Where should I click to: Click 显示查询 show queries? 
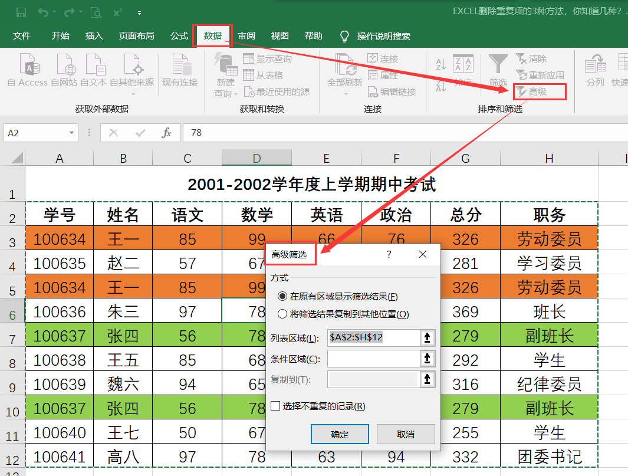click(267, 59)
